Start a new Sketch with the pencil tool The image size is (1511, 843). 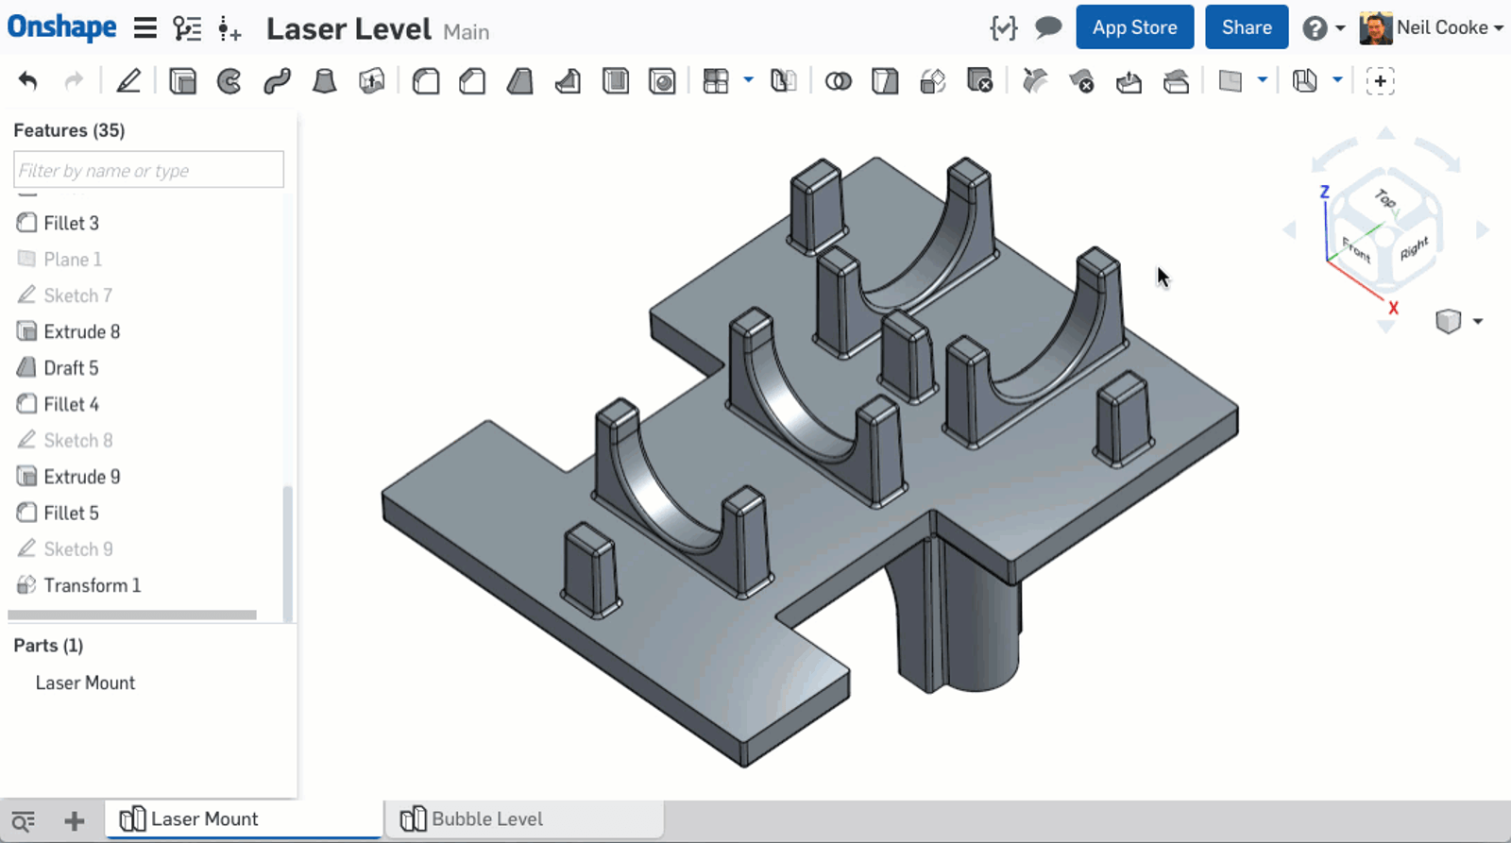click(128, 81)
